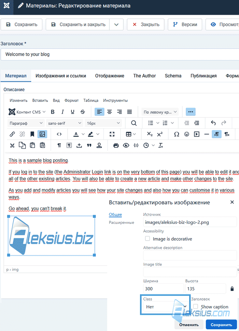Screen dimensions: 239x331
Task: Open the Контент CMS dropdown
Action: click(x=27, y=112)
